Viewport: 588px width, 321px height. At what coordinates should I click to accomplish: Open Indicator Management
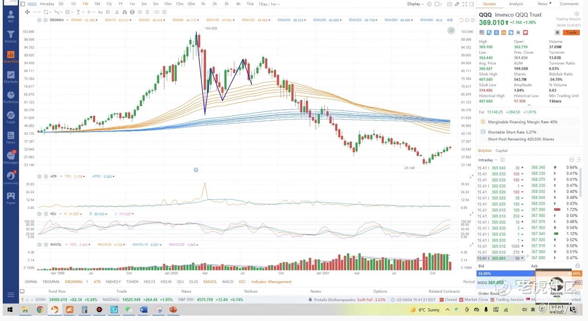271,282
